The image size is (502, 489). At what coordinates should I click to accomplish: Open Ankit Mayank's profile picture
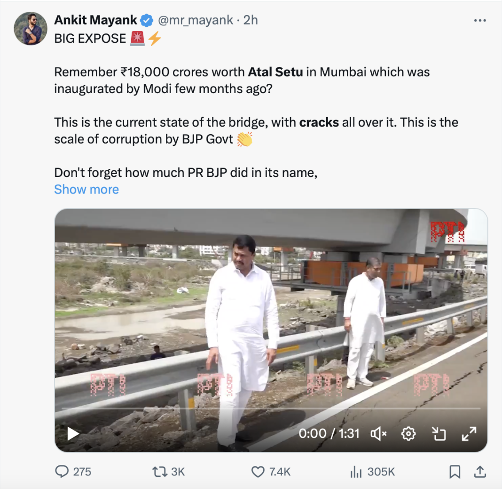click(x=31, y=29)
